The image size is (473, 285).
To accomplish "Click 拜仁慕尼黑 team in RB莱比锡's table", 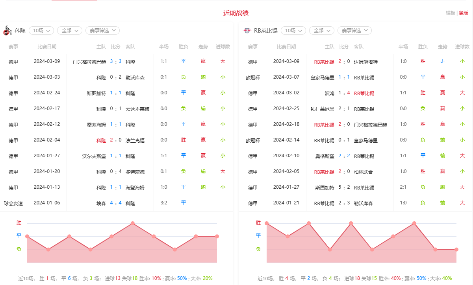I will [x=322, y=109].
